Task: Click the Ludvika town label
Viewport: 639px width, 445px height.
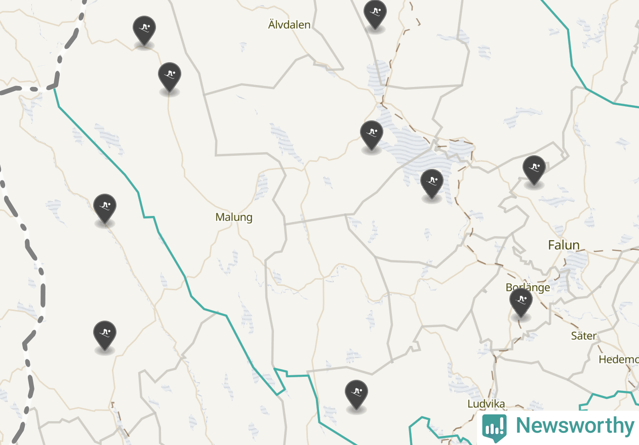Action: [x=486, y=404]
